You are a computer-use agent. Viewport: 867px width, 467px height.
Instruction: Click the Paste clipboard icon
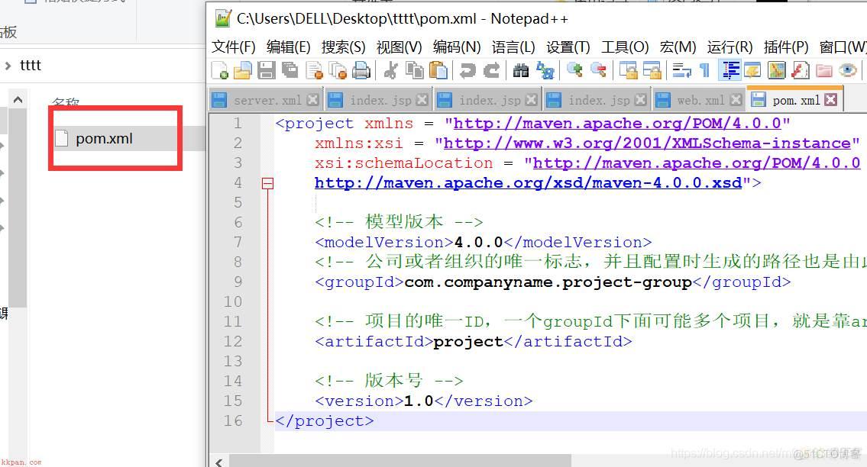point(438,70)
